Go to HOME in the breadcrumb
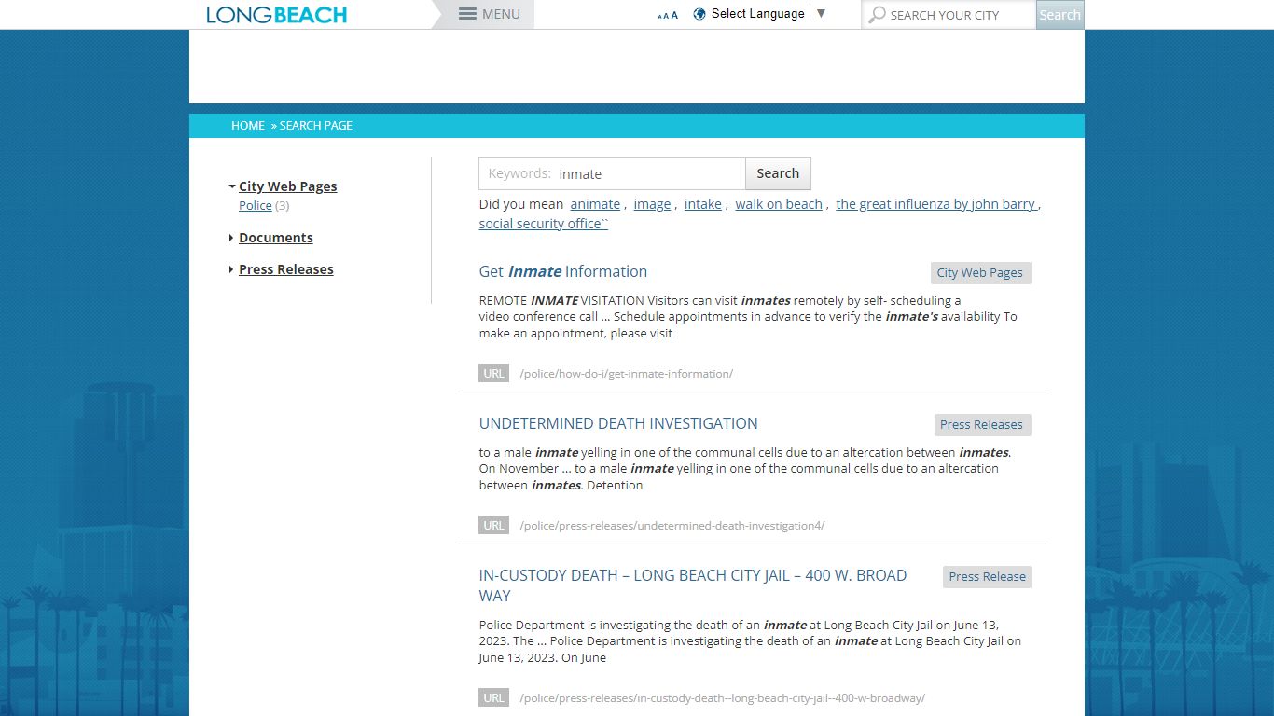 248,126
